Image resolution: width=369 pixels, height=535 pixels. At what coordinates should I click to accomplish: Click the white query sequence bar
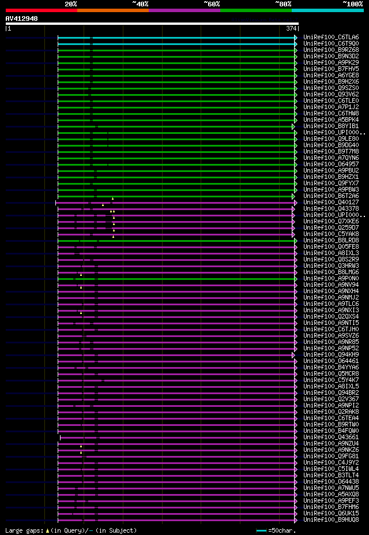(152, 24)
